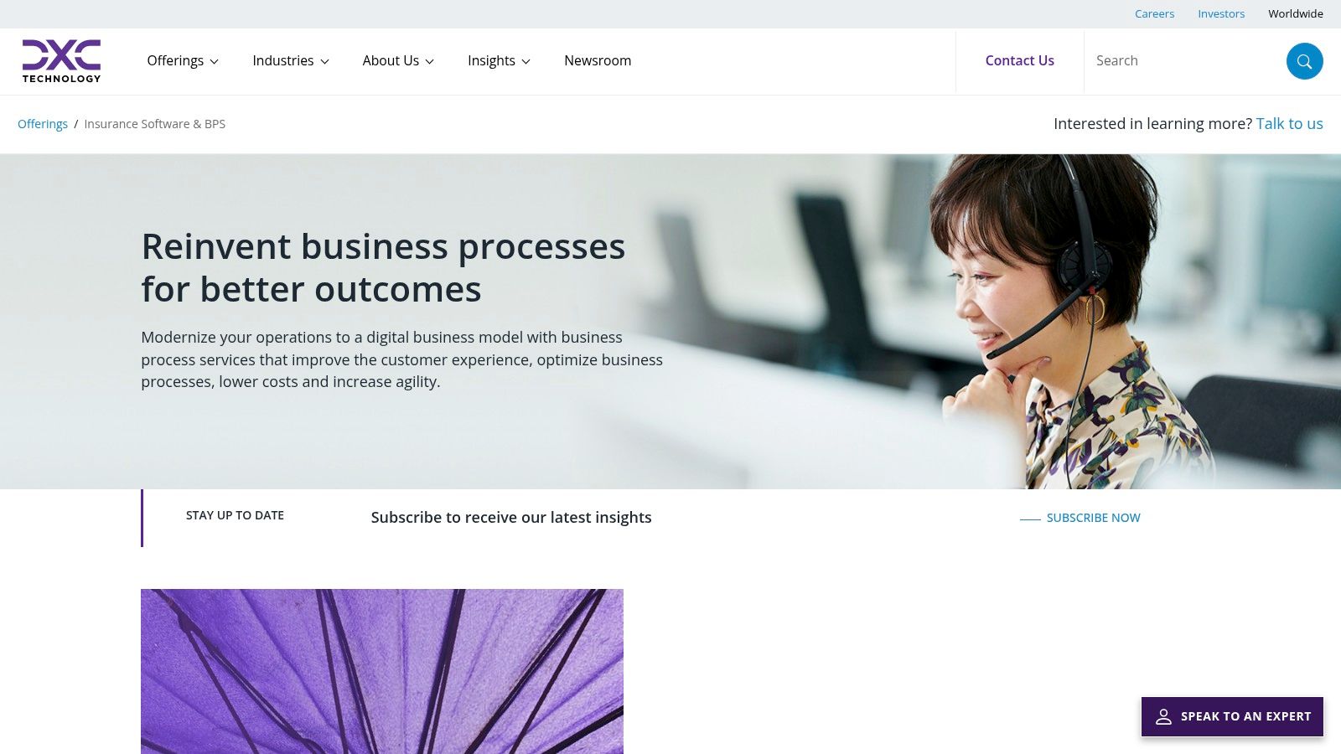Image resolution: width=1341 pixels, height=754 pixels.
Task: Click the Contact Us link
Action: pyautogui.click(x=1019, y=60)
